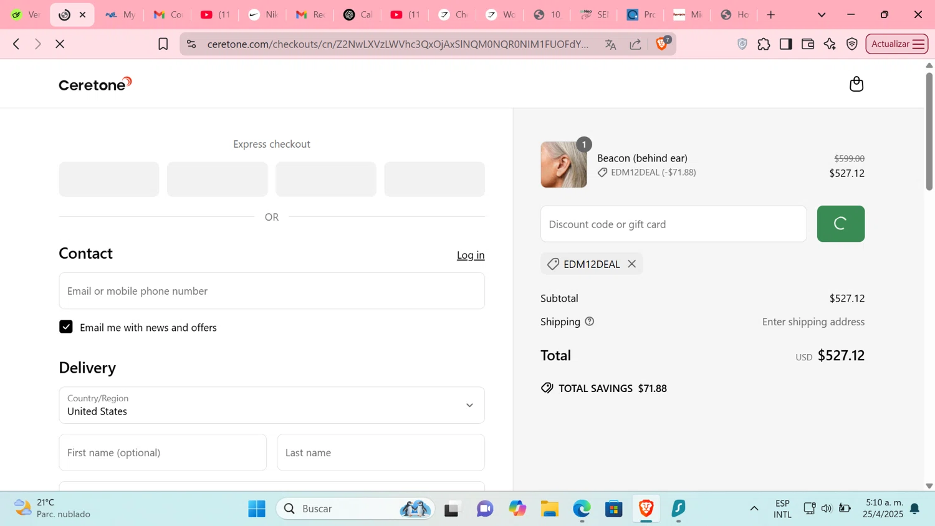The height and width of the screenshot is (526, 935).
Task: Open Brave VPN icon
Action: coord(852,44)
